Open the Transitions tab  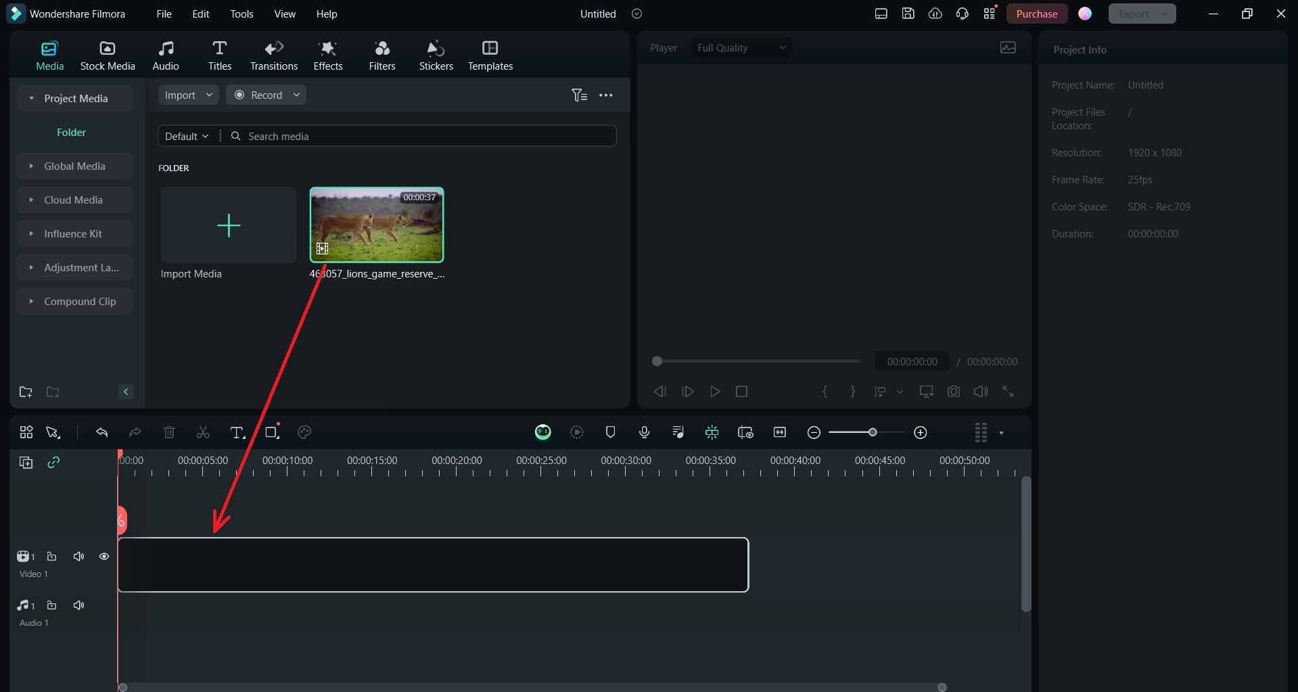point(274,55)
